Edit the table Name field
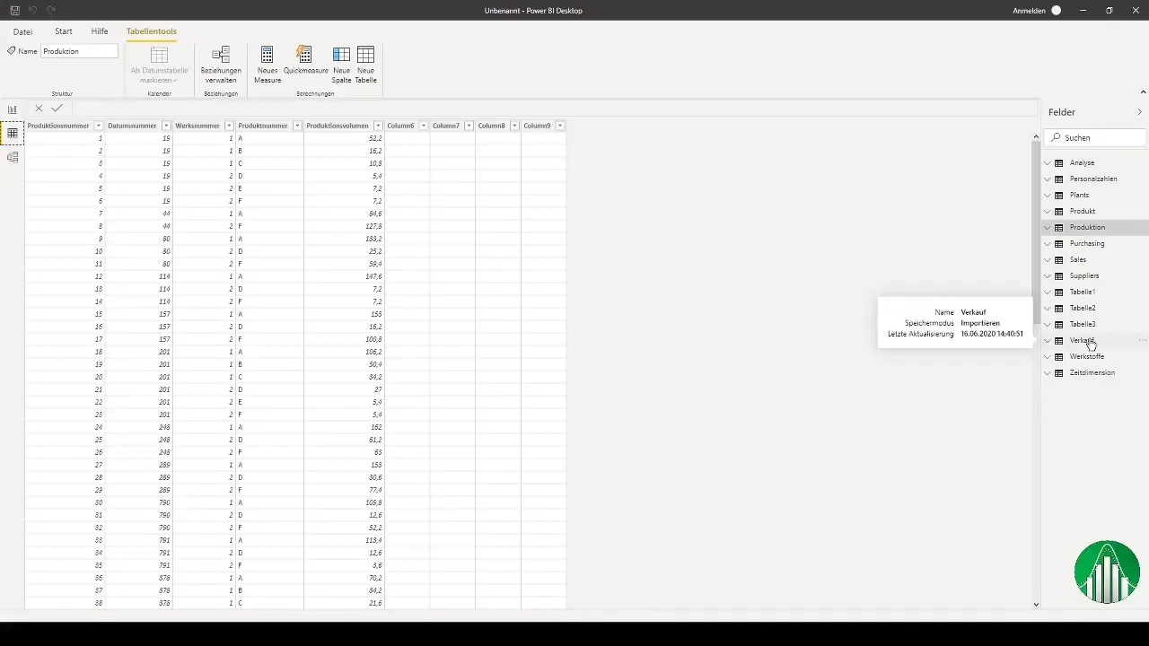The image size is (1149, 646). click(x=79, y=51)
